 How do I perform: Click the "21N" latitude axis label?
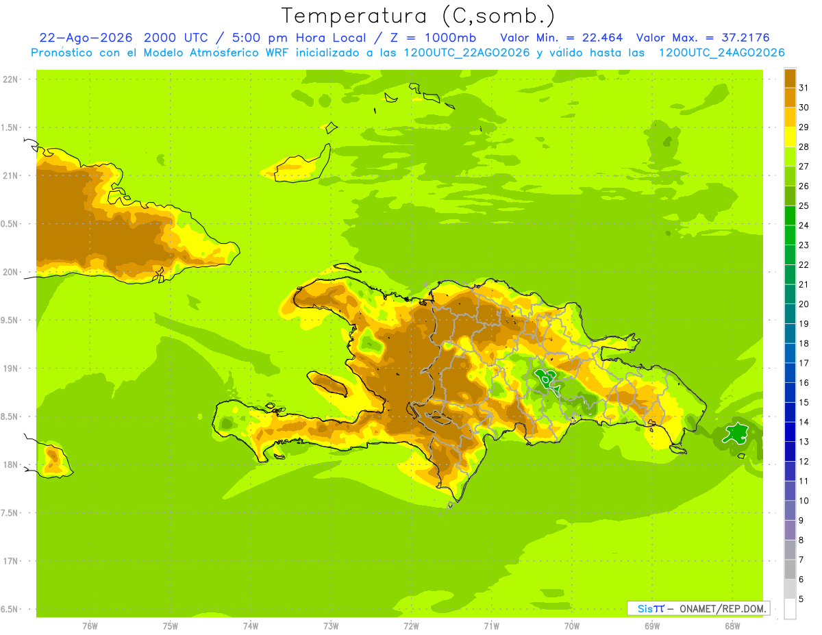pyautogui.click(x=12, y=176)
